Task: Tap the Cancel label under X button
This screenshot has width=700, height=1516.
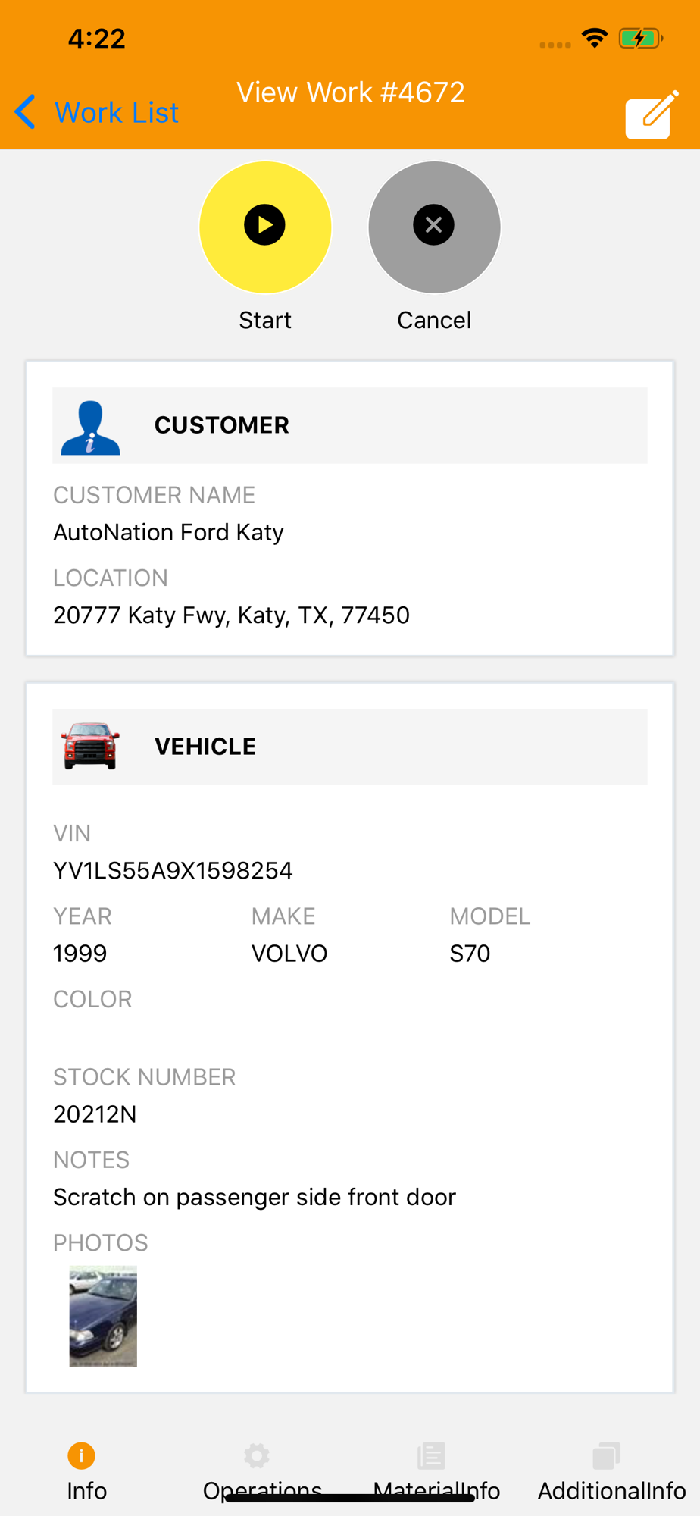Action: pos(434,321)
